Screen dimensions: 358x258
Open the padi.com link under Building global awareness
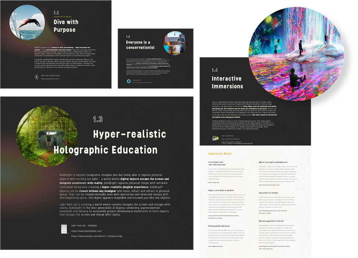point(215,246)
